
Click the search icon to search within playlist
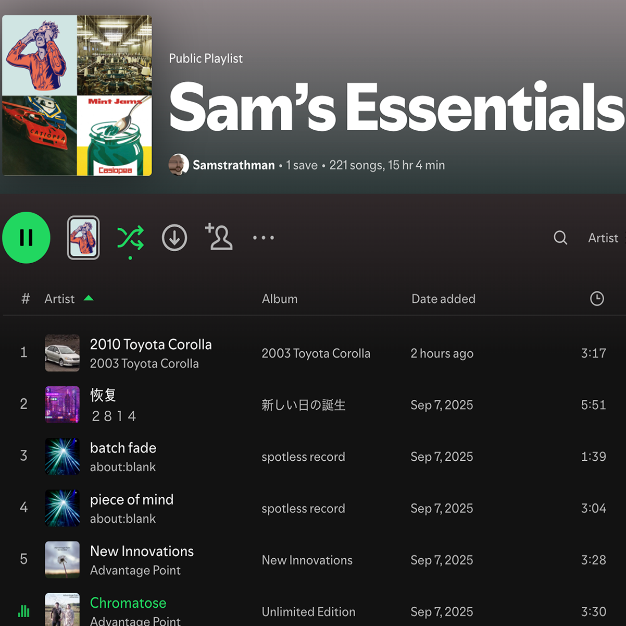coord(560,237)
